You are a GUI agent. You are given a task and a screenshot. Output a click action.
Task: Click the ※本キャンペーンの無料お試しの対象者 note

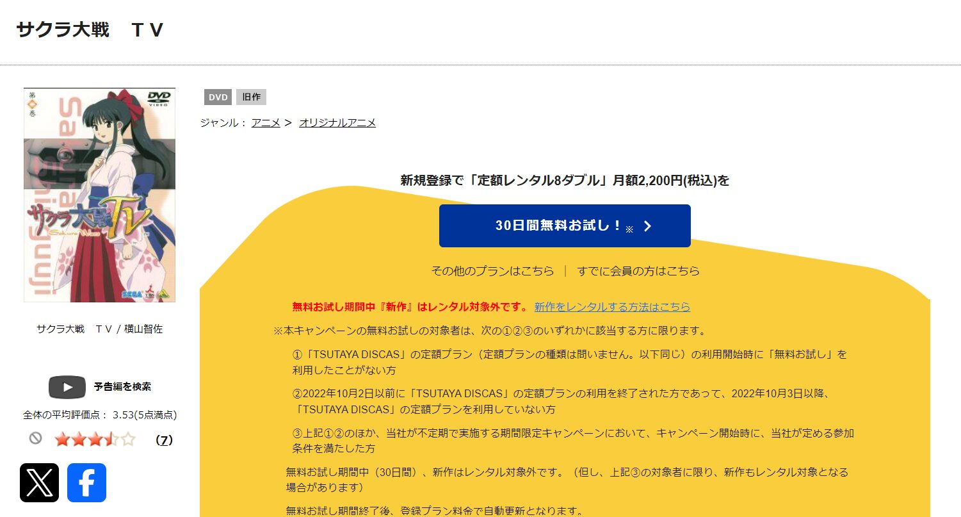point(490,331)
